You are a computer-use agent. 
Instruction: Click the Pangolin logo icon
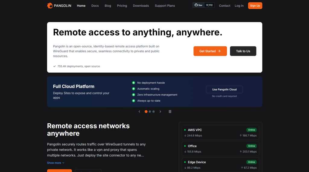click(x=50, y=5)
